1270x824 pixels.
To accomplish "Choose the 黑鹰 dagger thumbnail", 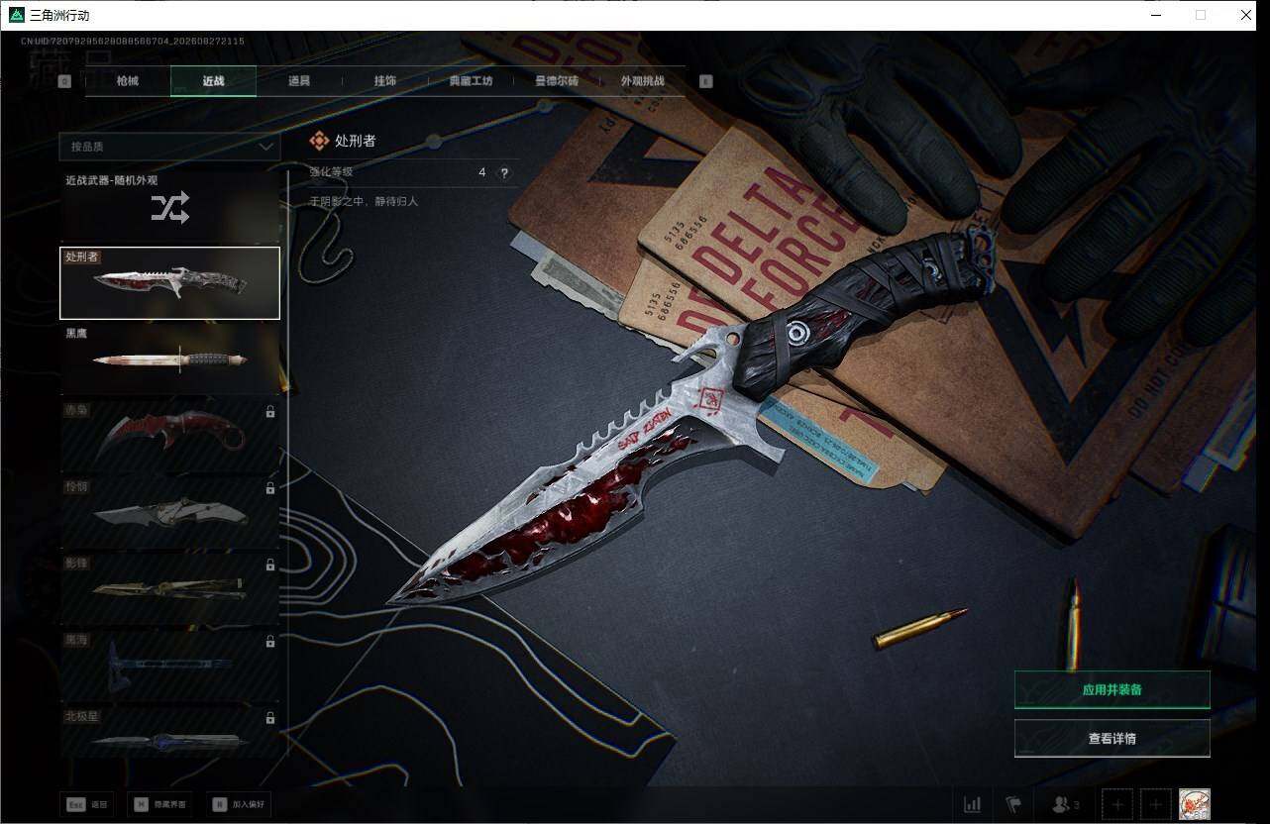I will (x=169, y=360).
